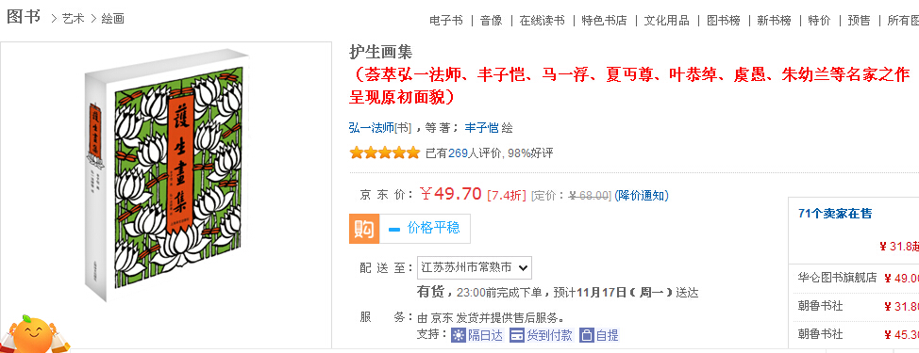The height and width of the screenshot is (353, 919).
Task: Click the 降价通知 price-drop alert link
Action: (642, 195)
